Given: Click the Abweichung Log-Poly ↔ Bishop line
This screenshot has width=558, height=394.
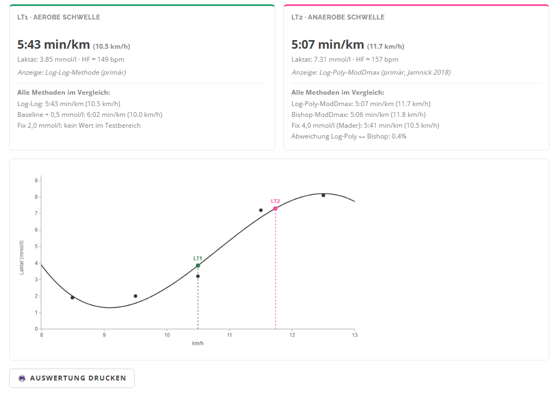Looking at the screenshot, I should pyautogui.click(x=349, y=136).
